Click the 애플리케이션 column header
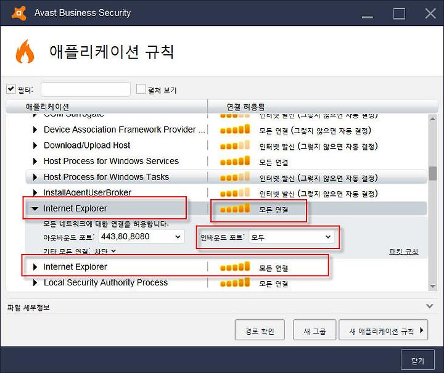This screenshot has width=444, height=373. (x=107, y=107)
